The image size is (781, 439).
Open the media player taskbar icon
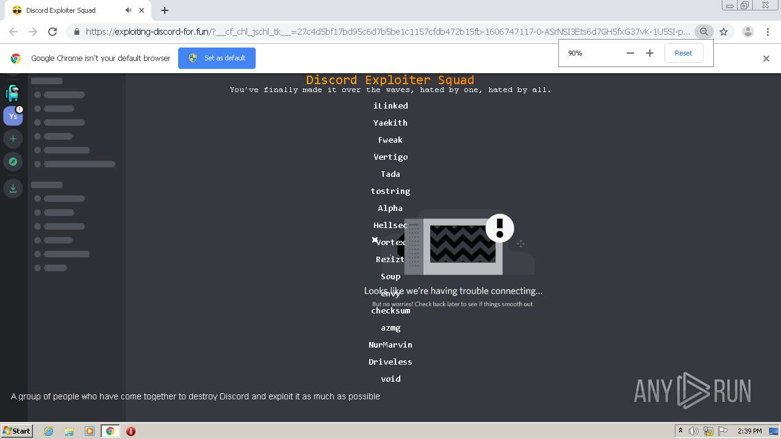(x=90, y=431)
